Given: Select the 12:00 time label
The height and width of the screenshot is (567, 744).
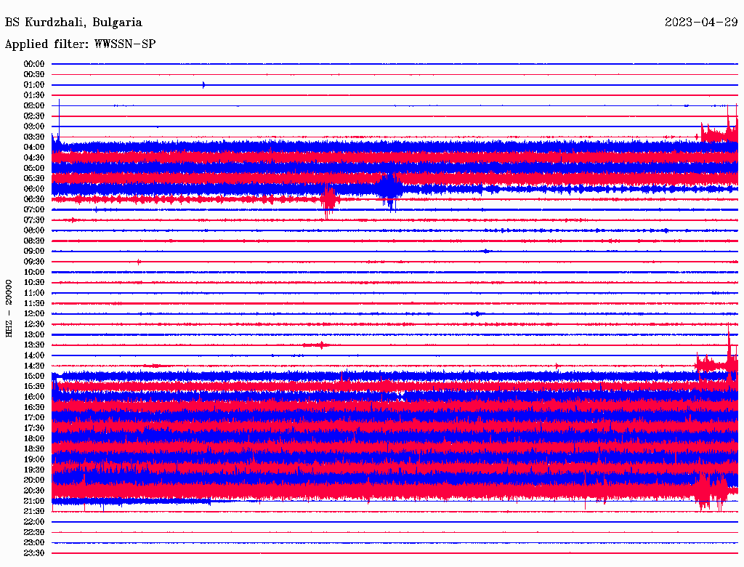Looking at the screenshot, I should point(34,313).
